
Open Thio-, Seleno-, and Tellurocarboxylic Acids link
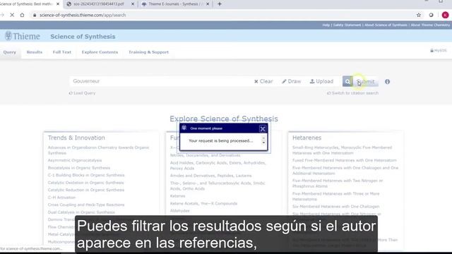(x=218, y=186)
